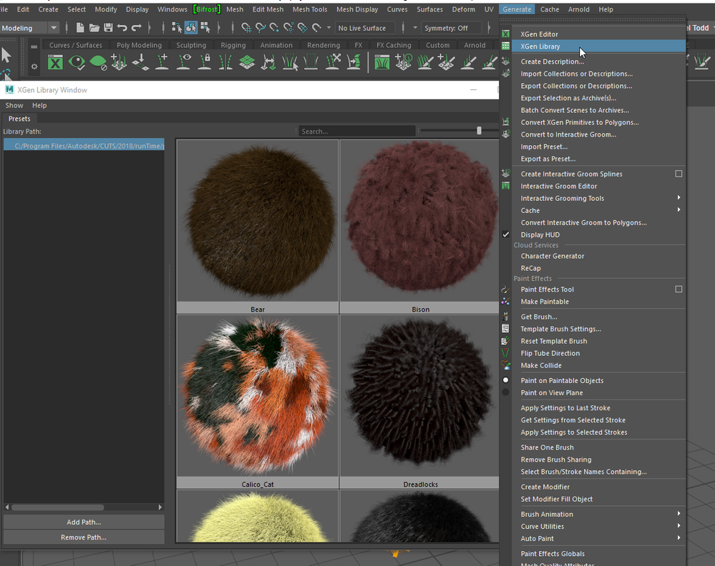Switch to the Sculpting shelf tab
Image resolution: width=715 pixels, height=566 pixels.
coord(191,45)
